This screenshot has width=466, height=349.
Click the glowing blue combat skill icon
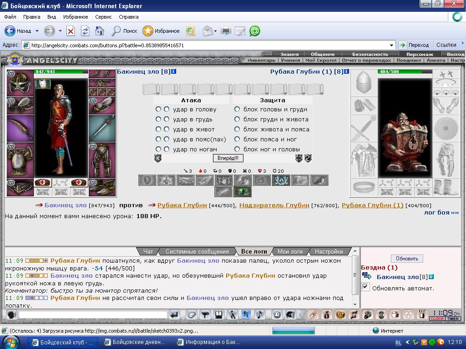(x=281, y=180)
